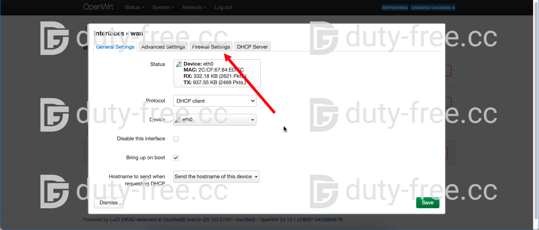The width and height of the screenshot is (539, 230).
Task: Click the Dismiss button
Action: pos(109,203)
